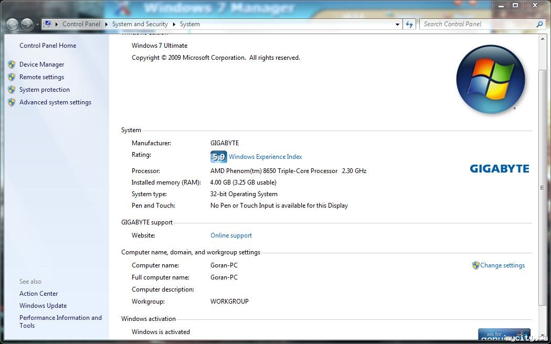The width and height of the screenshot is (551, 344).
Task: Open Device Manager link
Action: tap(42, 64)
